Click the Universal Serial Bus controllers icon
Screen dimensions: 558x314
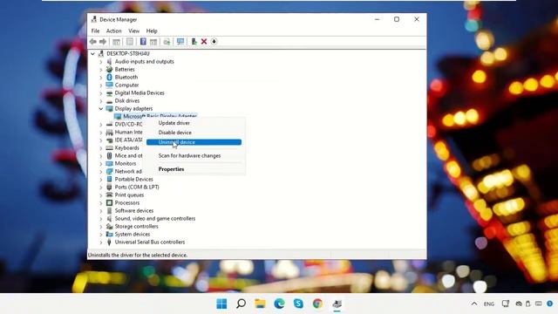[109, 242]
